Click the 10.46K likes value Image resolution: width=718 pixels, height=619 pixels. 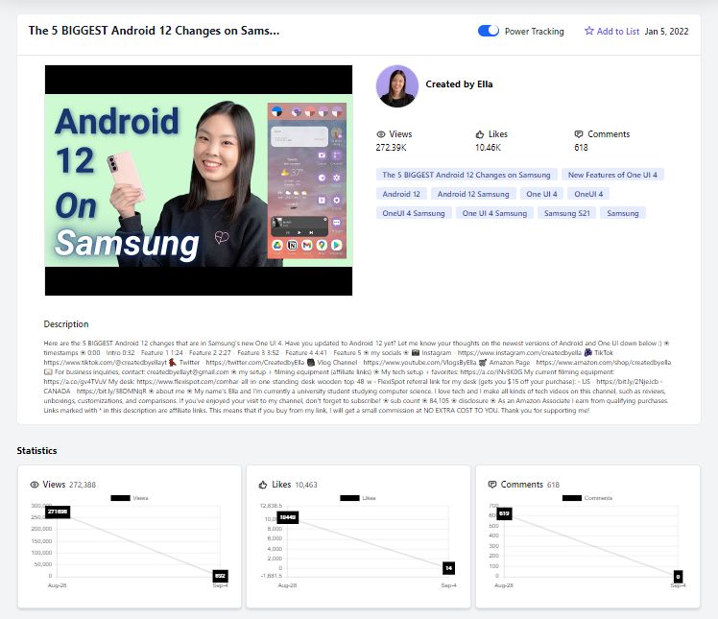click(488, 148)
